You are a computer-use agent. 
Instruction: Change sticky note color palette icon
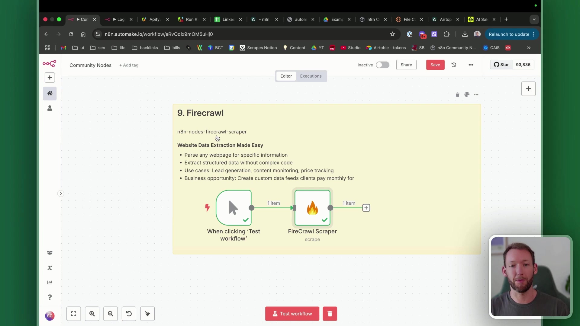(467, 95)
